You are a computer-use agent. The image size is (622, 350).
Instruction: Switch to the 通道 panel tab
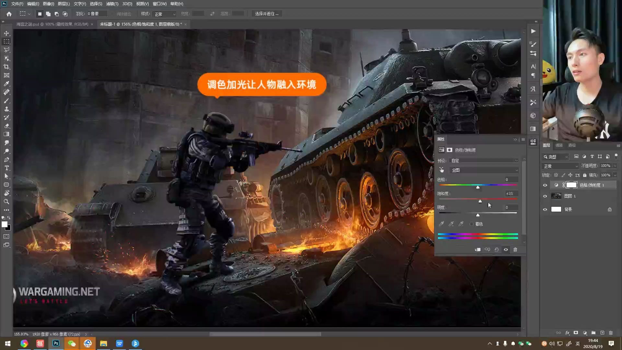coord(559,145)
